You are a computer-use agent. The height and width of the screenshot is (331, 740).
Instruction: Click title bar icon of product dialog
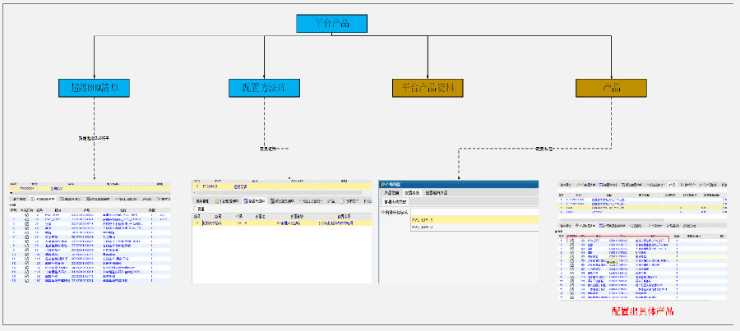coord(383,185)
